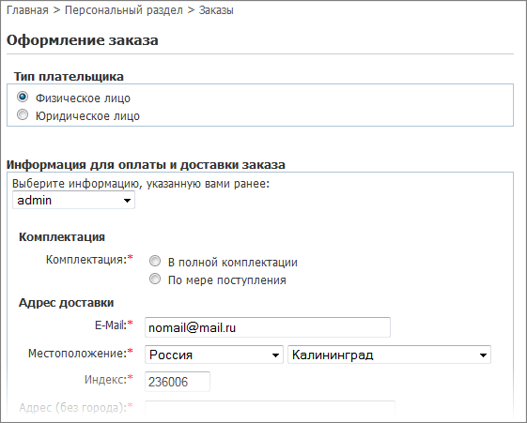
Task: Click the Информация для оплаты и доставки heading
Action: coord(146,165)
